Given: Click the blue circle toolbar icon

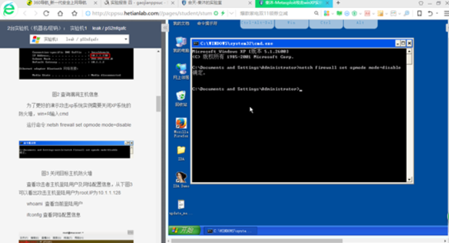Looking at the screenshot, I should click(347, 13).
